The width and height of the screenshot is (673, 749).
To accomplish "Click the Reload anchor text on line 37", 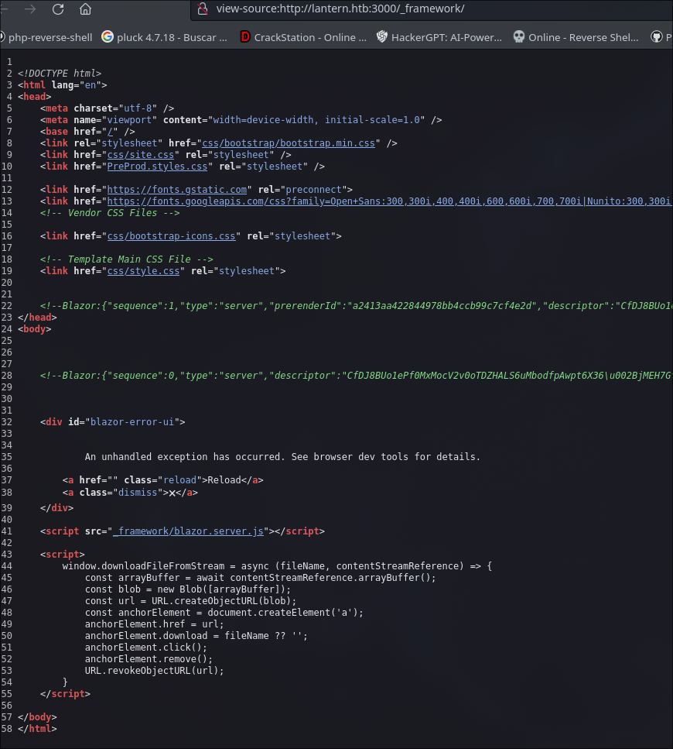I will [x=224, y=480].
